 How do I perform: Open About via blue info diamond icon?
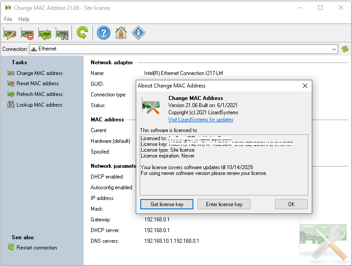pos(138,33)
